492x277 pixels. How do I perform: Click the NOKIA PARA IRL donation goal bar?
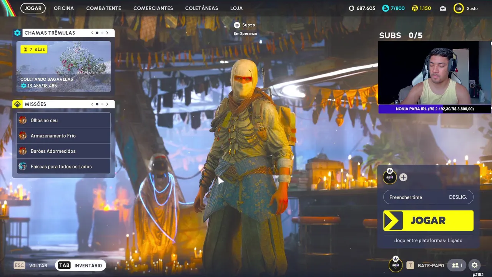tap(434, 109)
